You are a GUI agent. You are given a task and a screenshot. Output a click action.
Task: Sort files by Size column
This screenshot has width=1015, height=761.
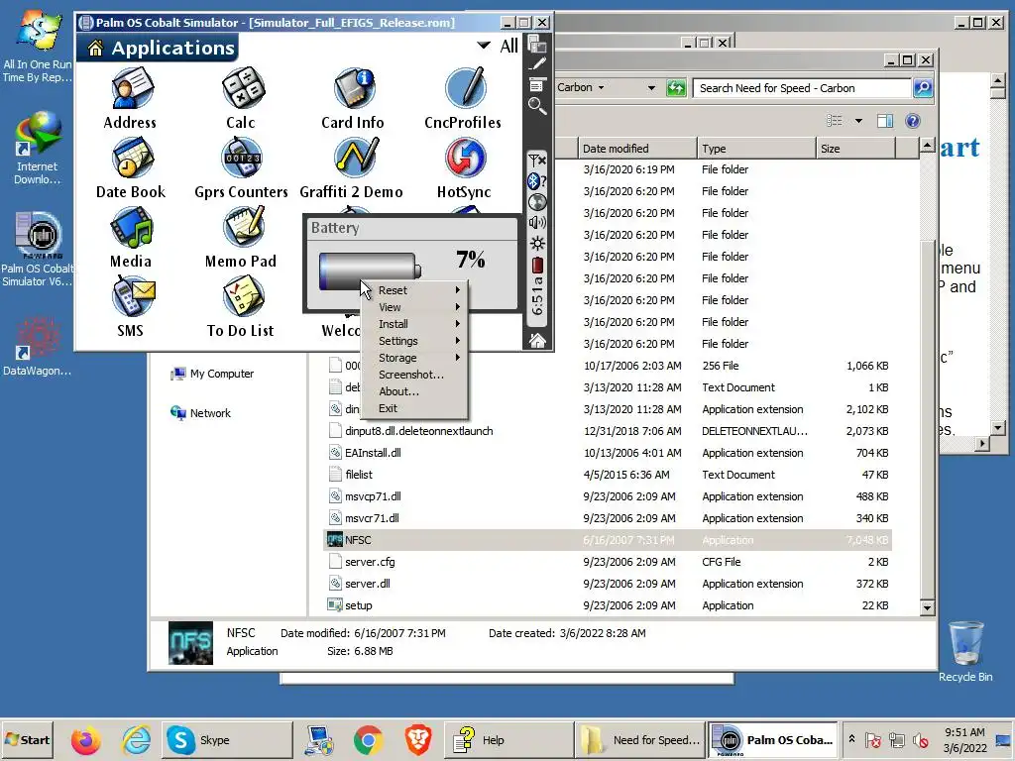point(855,149)
